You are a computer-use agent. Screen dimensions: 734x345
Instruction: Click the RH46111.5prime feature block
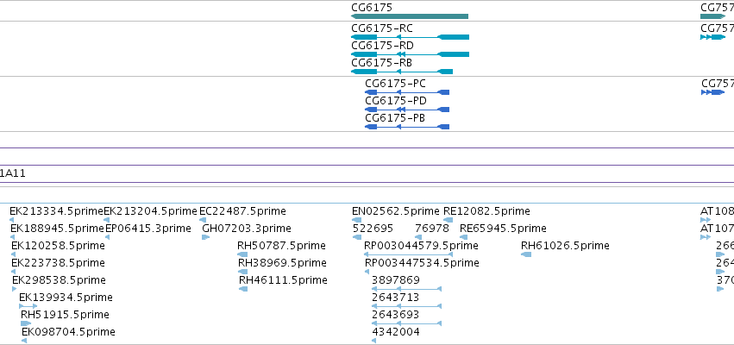(x=243, y=289)
